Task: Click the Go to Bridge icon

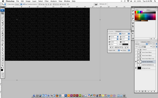Action: tap(96, 4)
